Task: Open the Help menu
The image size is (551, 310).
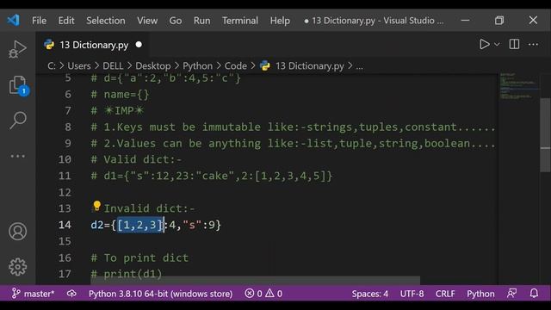Action: [280, 21]
